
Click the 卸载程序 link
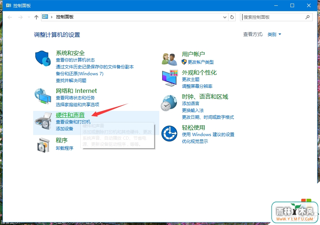[x=65, y=148]
